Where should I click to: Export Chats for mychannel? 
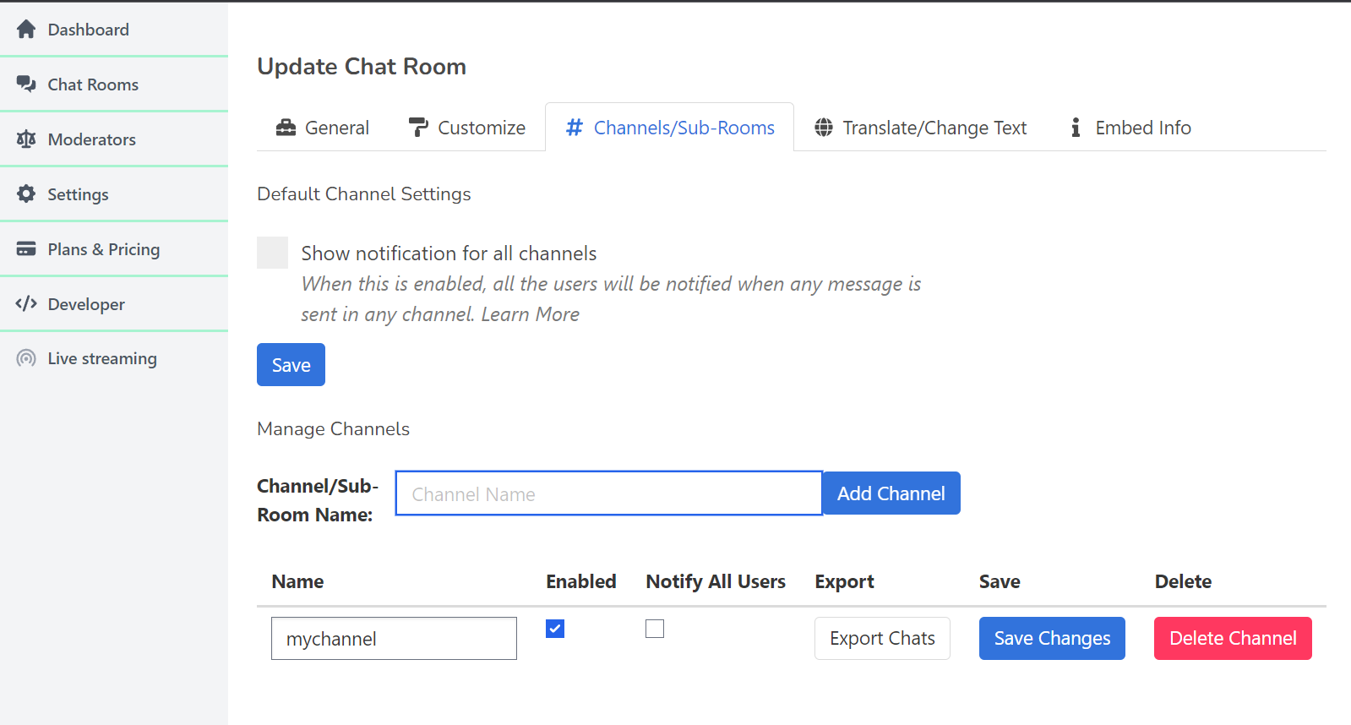[x=882, y=638]
